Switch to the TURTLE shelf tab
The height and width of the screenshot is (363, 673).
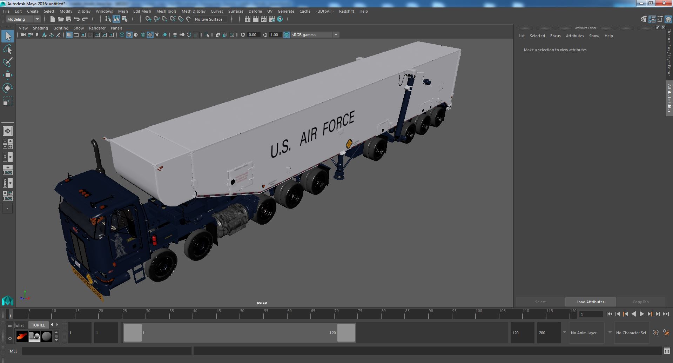click(38, 325)
